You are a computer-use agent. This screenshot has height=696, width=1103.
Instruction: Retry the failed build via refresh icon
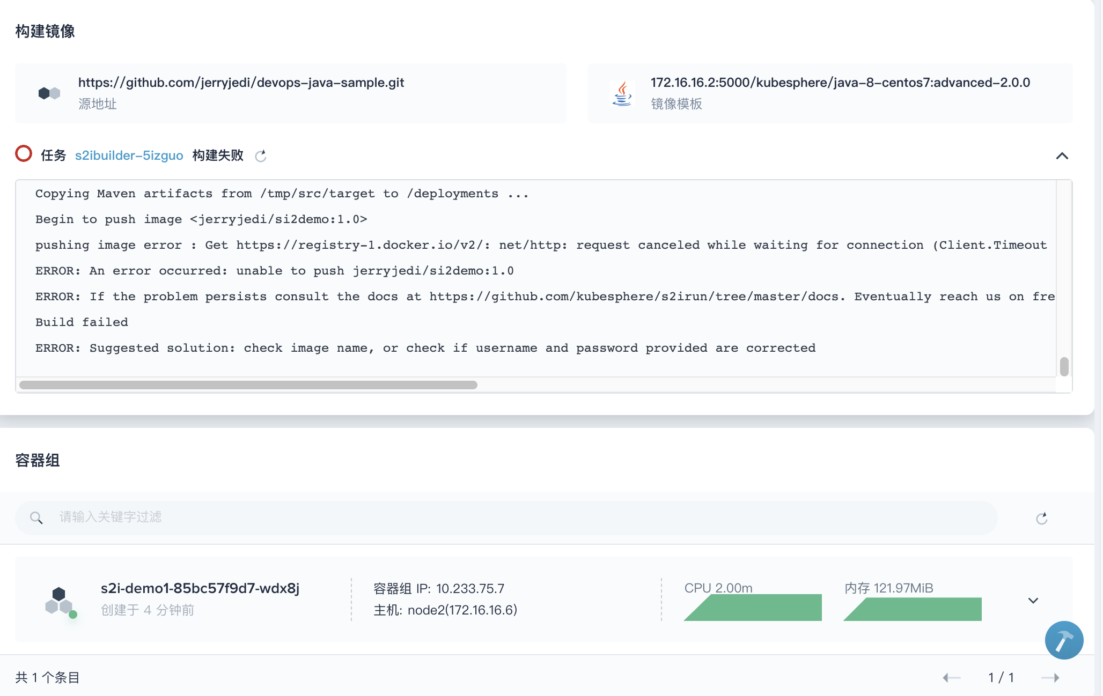pyautogui.click(x=261, y=157)
